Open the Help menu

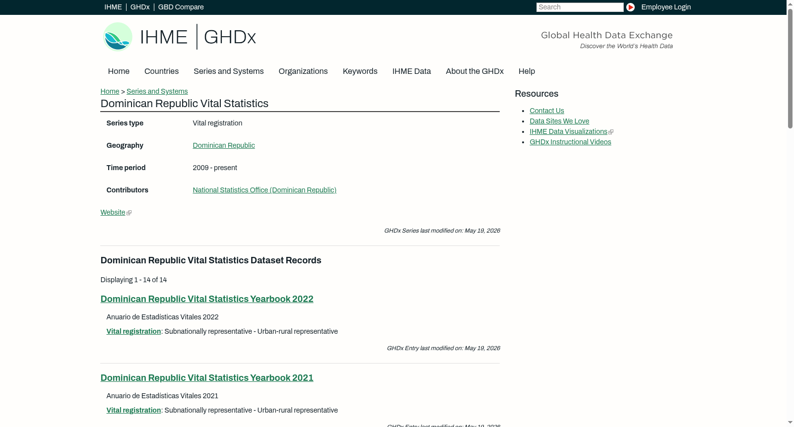(527, 71)
